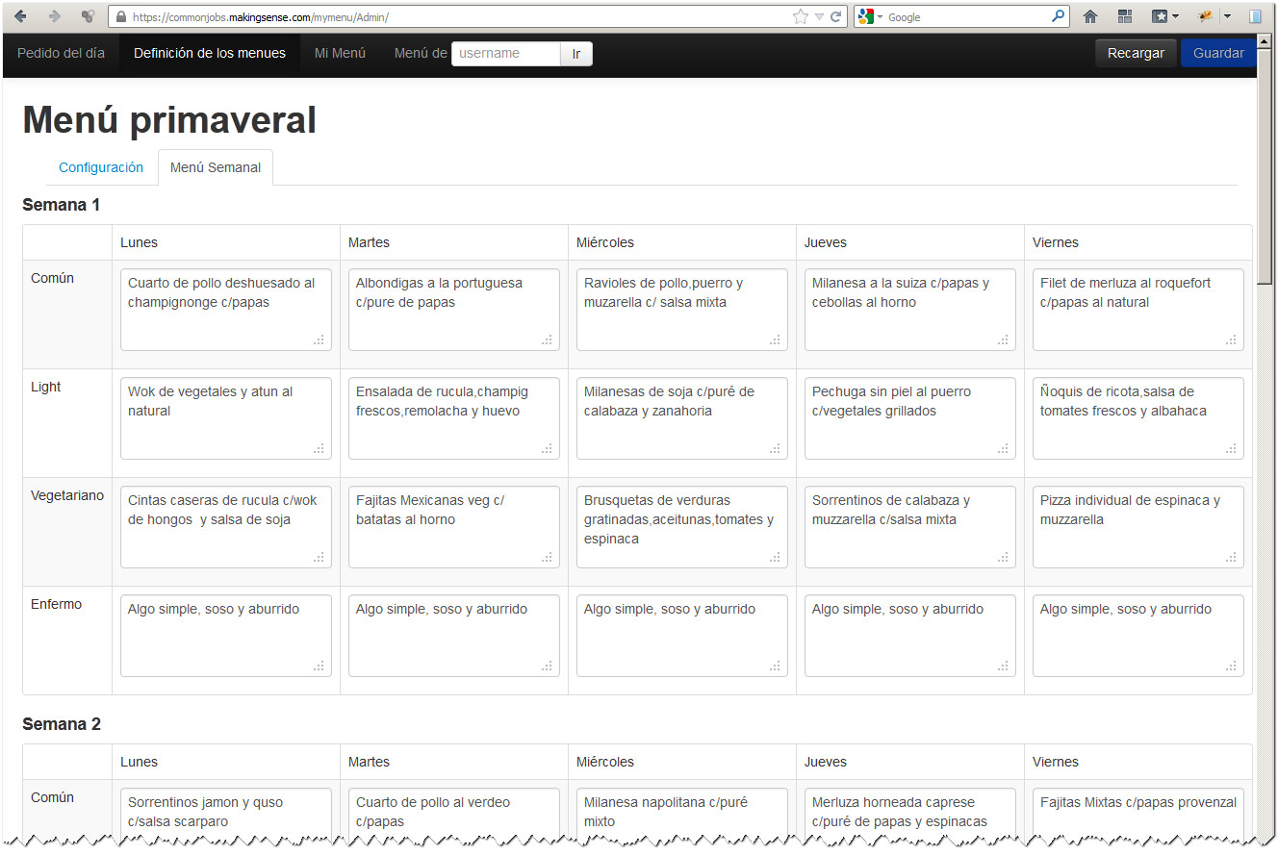
Task: Reload the page with the address bar refresh icon
Action: [x=836, y=16]
